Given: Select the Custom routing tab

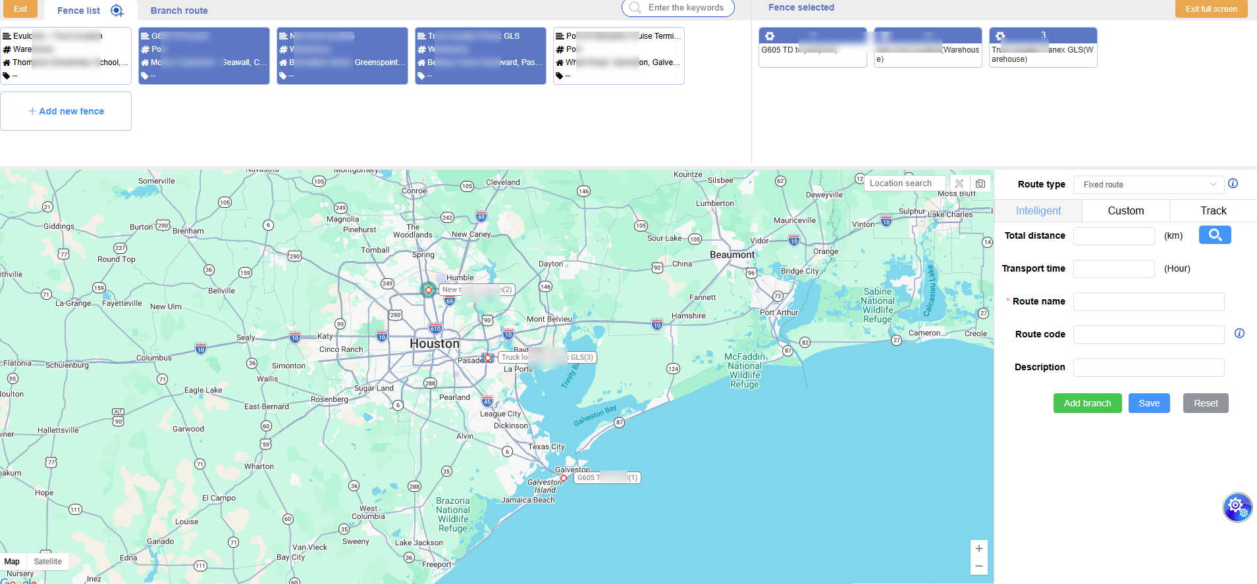Looking at the screenshot, I should click(1125, 211).
